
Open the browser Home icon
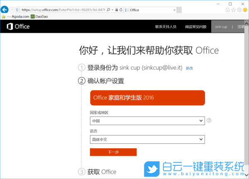[x=227, y=10]
